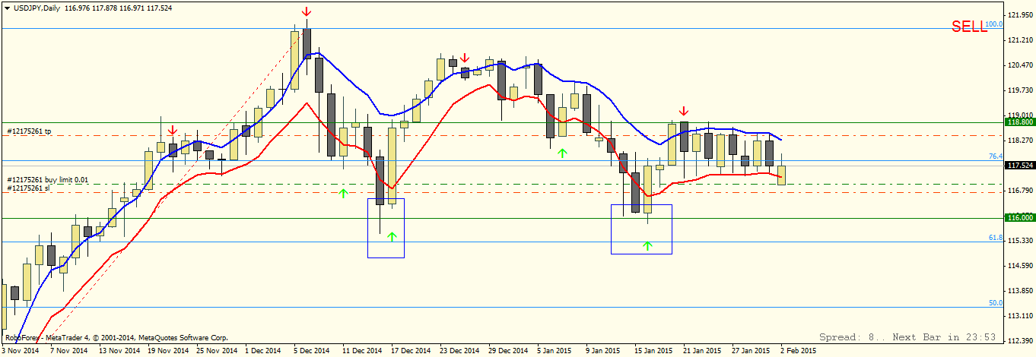Click the '17 Dec 2014' date label
Screen dimensions: 1036x357
pyautogui.click(x=411, y=351)
